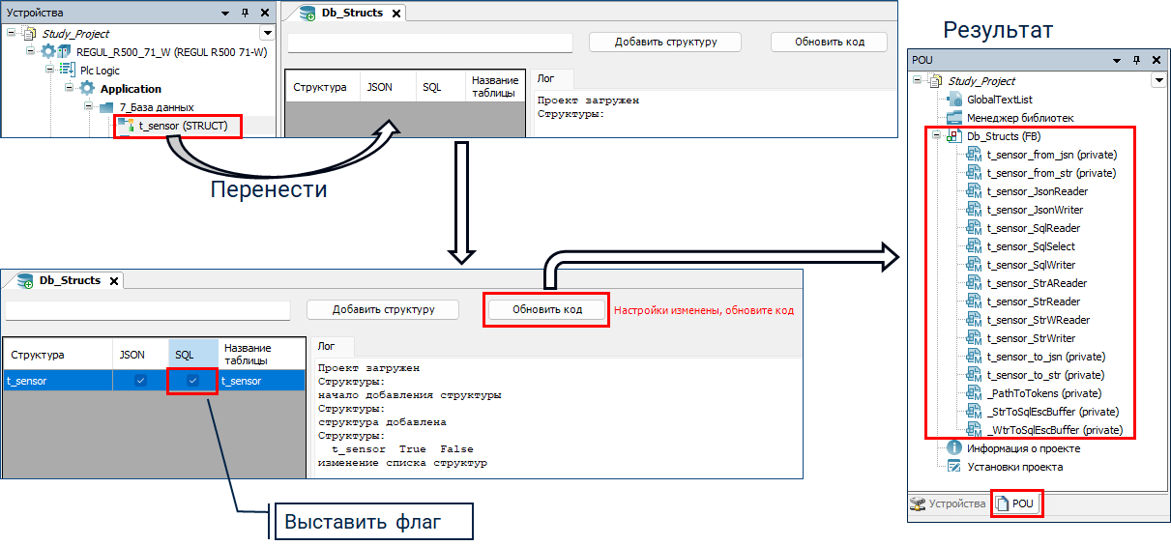Click the Application gear icon in devices tree
Screen dimensions: 1171x546
click(87, 89)
